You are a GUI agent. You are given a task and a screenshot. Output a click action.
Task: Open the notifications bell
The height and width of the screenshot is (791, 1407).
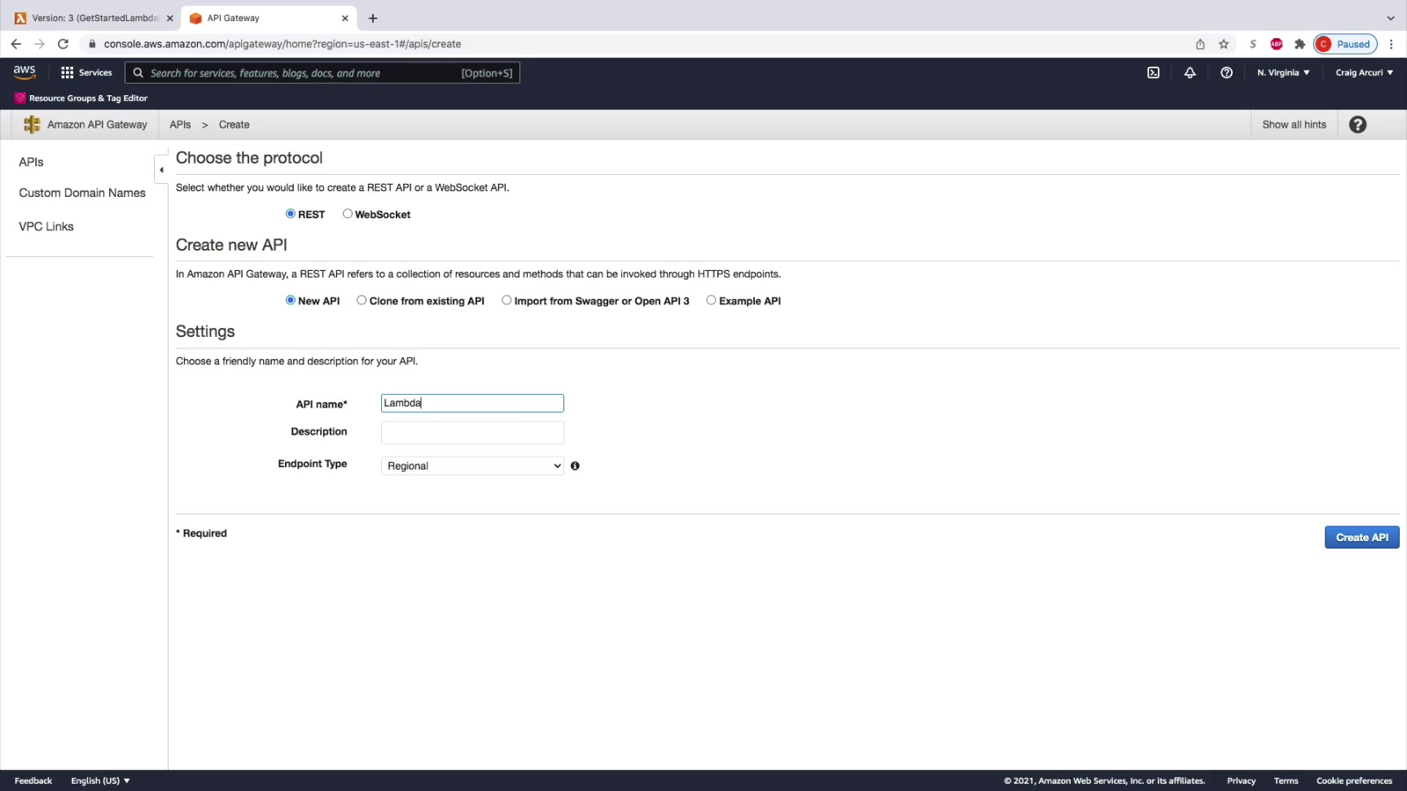pos(1190,72)
